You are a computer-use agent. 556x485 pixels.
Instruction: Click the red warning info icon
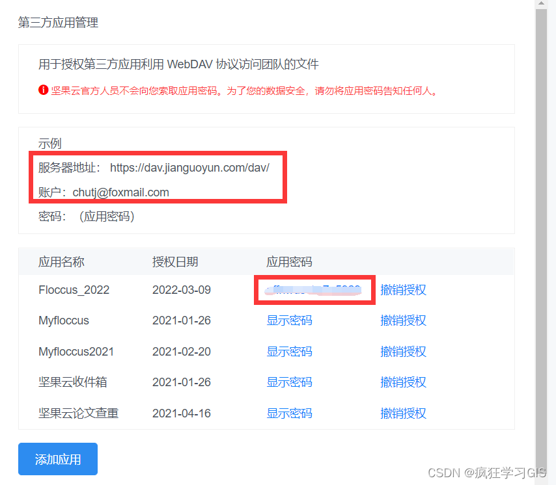[43, 90]
